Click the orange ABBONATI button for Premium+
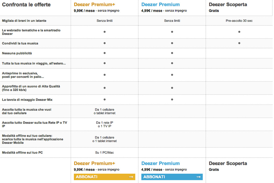 tap(104, 177)
